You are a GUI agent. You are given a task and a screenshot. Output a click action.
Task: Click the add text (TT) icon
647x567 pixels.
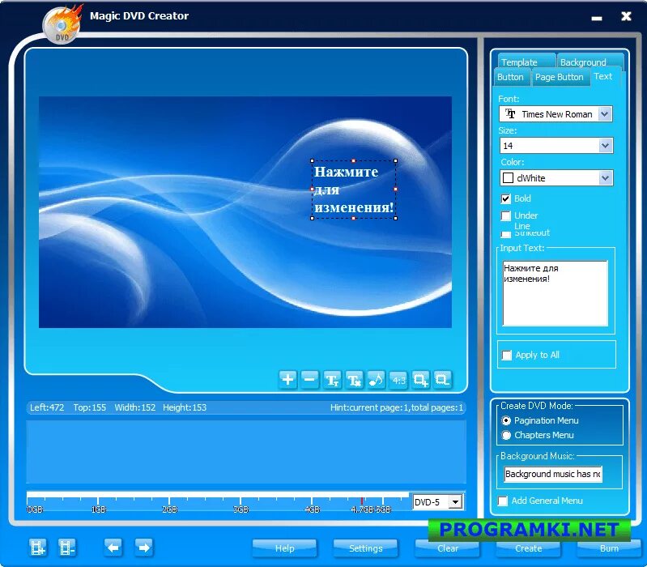coord(332,379)
